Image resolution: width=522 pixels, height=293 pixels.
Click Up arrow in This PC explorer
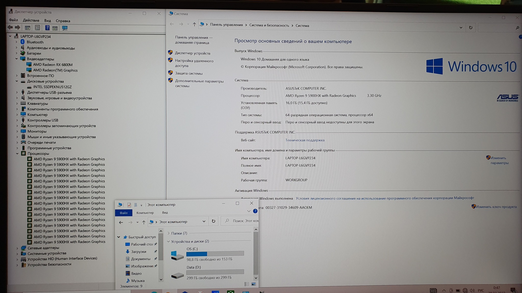(144, 222)
